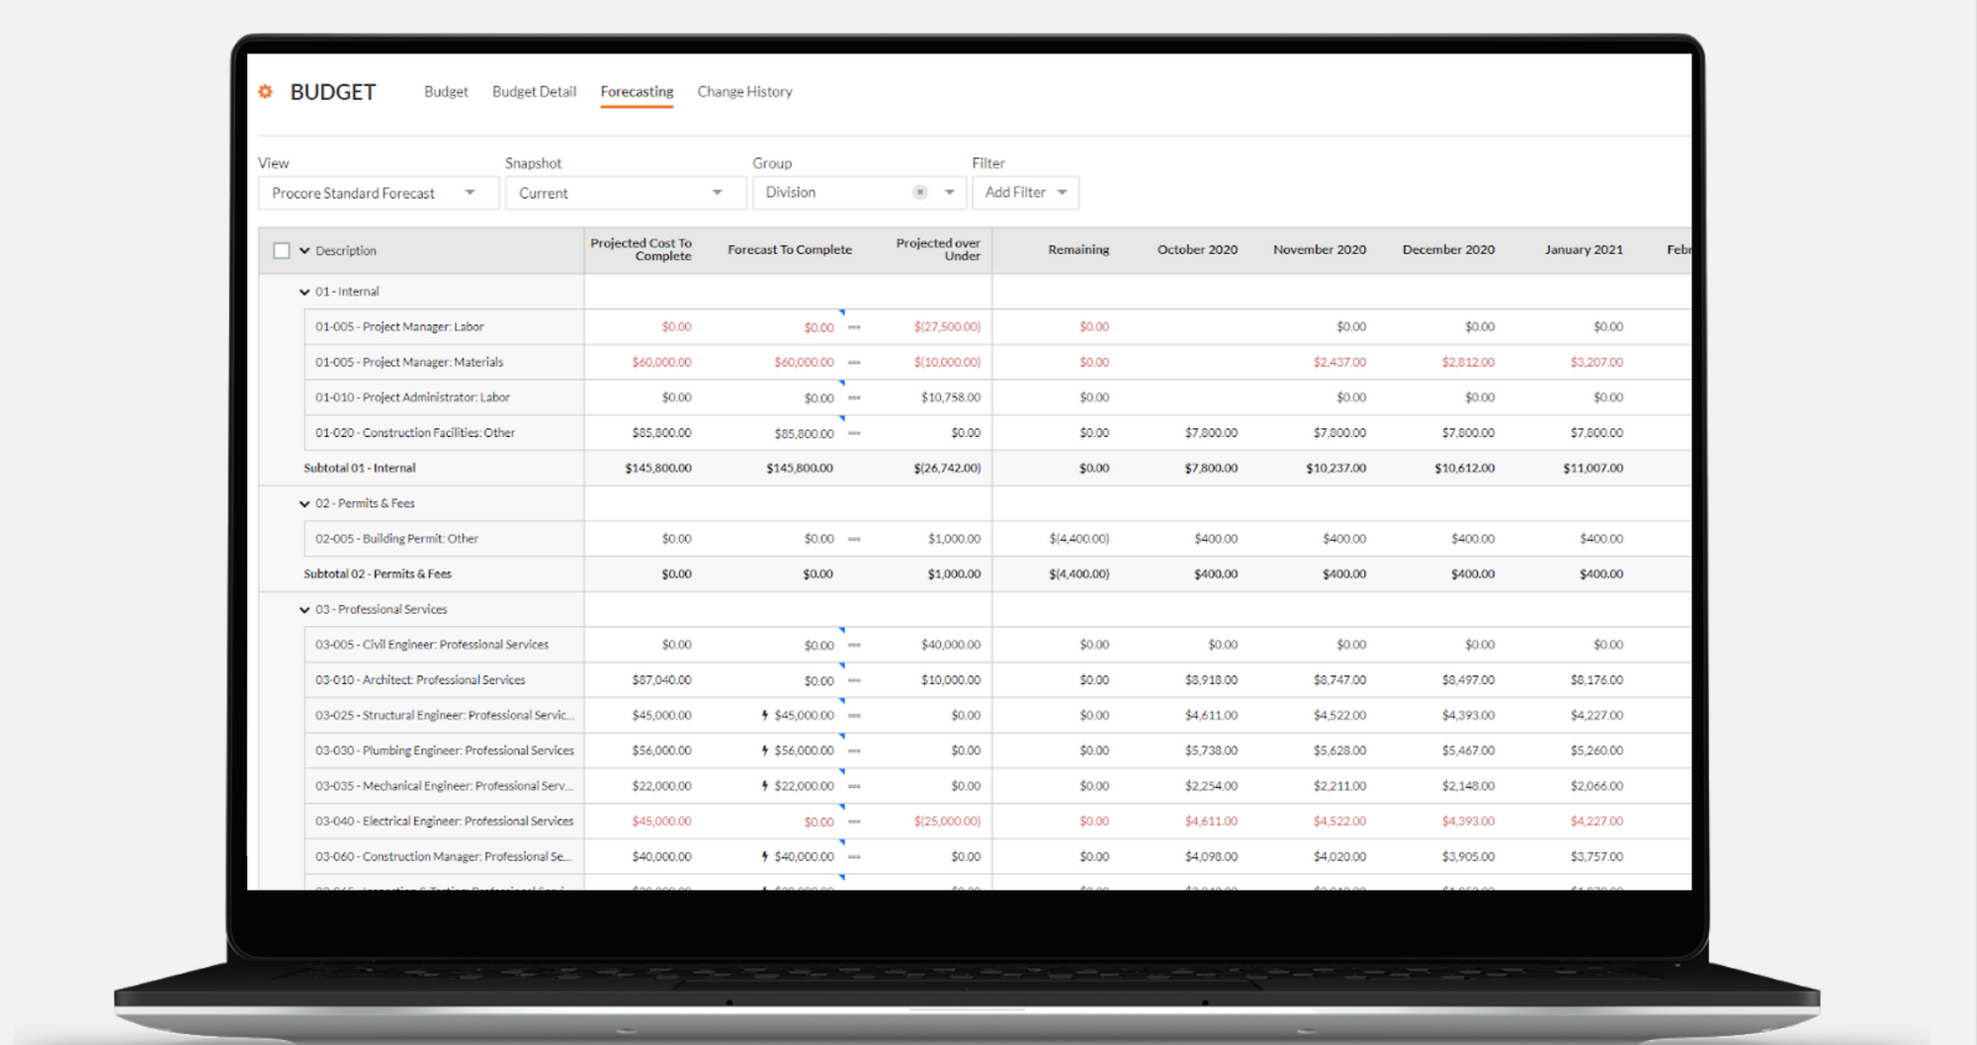Click the lightning bolt icon on Construction Manager row
The width and height of the screenshot is (1977, 1045).
coord(765,856)
